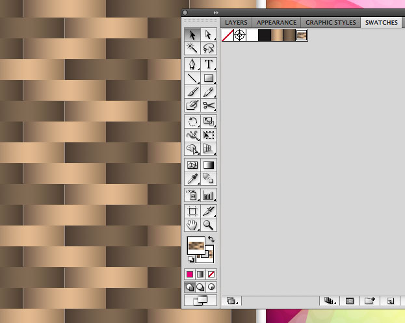Open Show Swatch Kinds menu
The width and height of the screenshot is (405, 323).
329,301
